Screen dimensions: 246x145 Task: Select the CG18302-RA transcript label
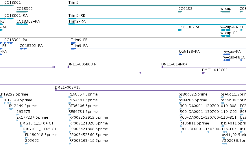28,21
